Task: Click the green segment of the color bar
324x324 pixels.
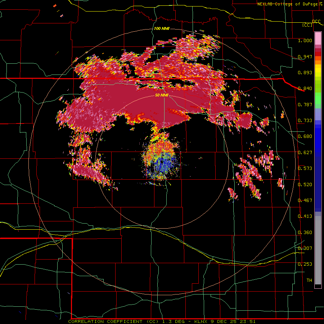Action: coord(318,98)
